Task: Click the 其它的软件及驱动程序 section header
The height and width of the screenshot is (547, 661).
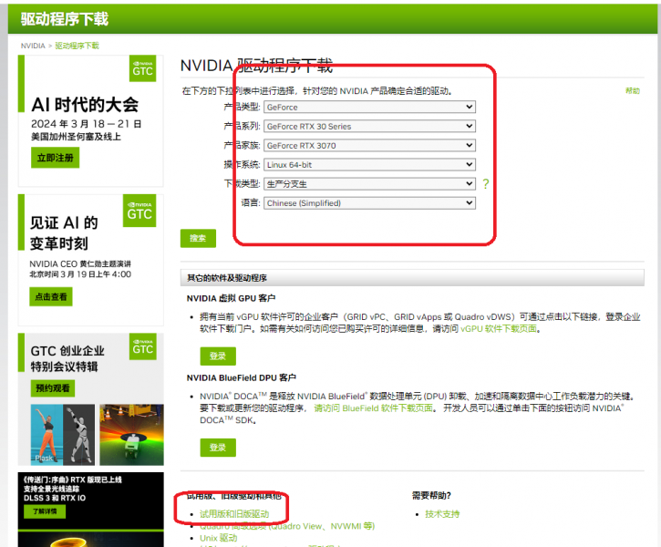Action: (412, 278)
